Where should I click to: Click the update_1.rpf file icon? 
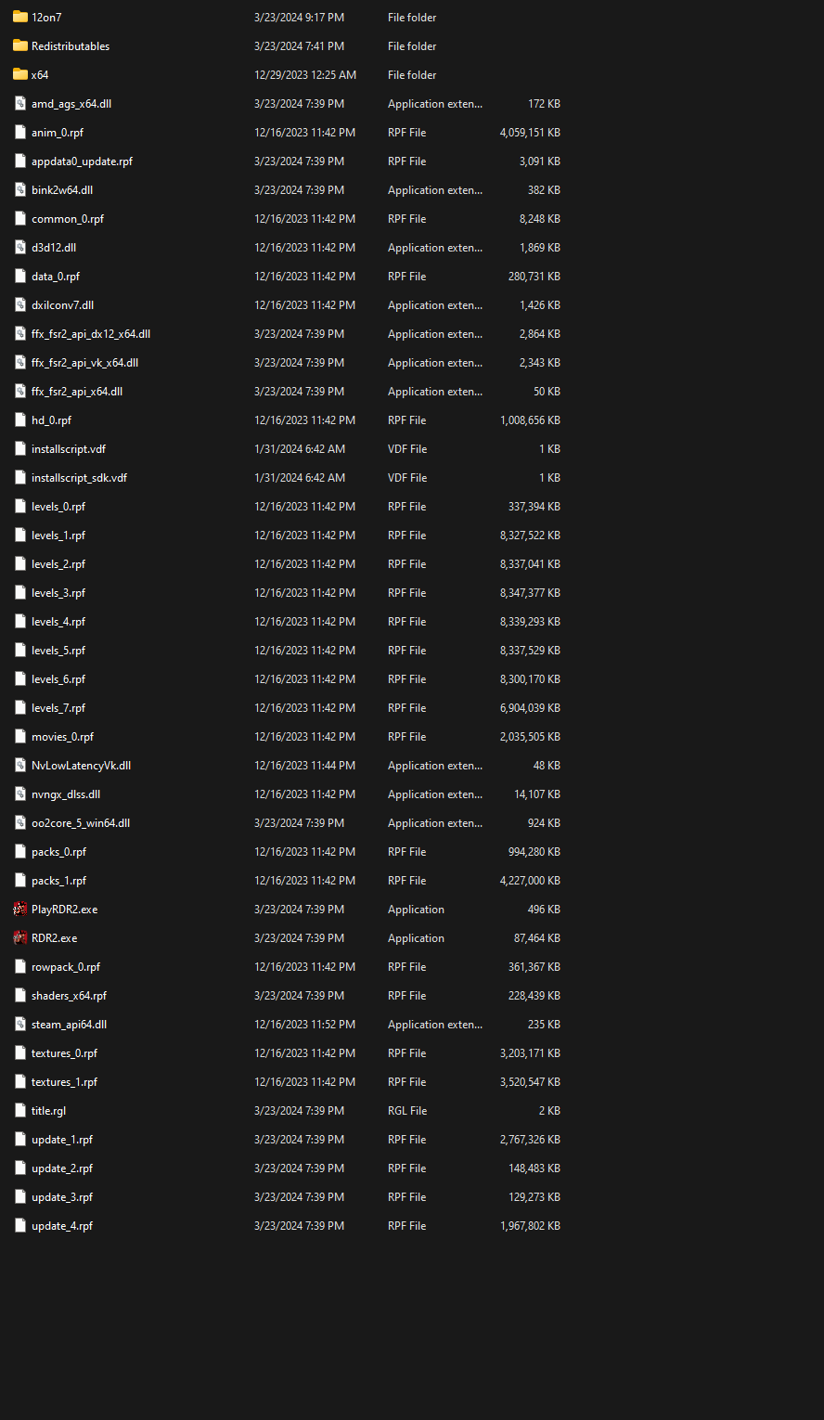20,1139
